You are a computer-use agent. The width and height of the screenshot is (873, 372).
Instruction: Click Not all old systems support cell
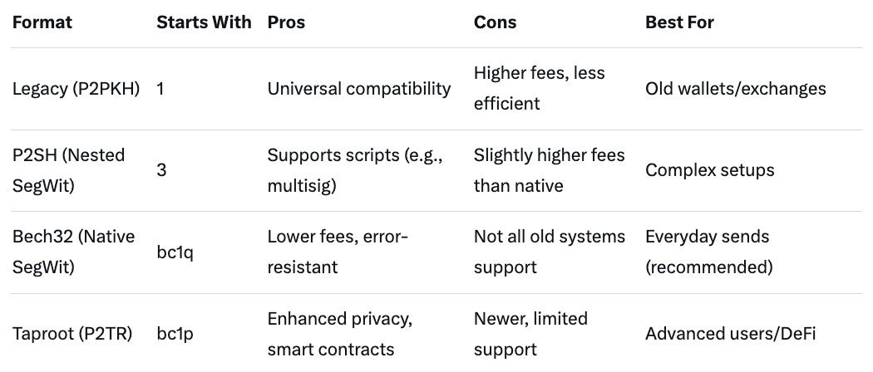[549, 252]
